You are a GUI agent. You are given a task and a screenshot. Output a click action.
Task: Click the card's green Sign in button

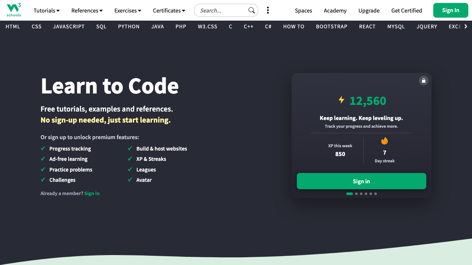[361, 181]
